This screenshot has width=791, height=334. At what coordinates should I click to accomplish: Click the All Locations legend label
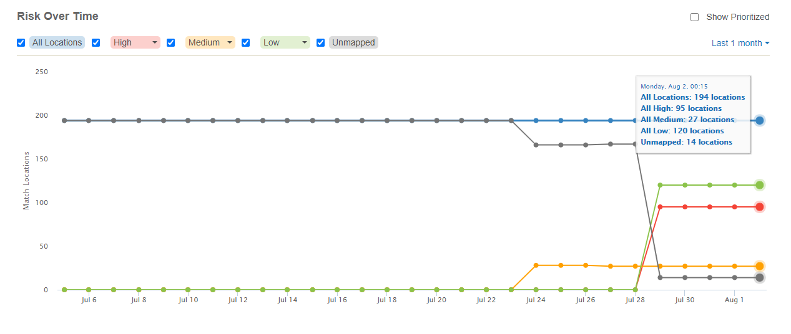pyautogui.click(x=57, y=43)
